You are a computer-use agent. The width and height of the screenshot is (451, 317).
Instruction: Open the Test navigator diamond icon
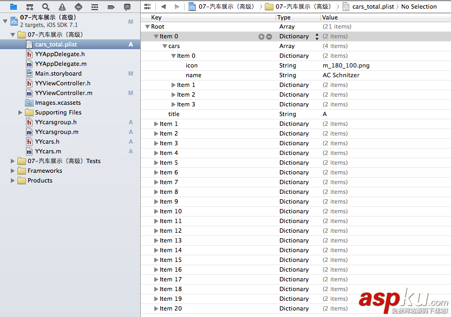[79, 6]
